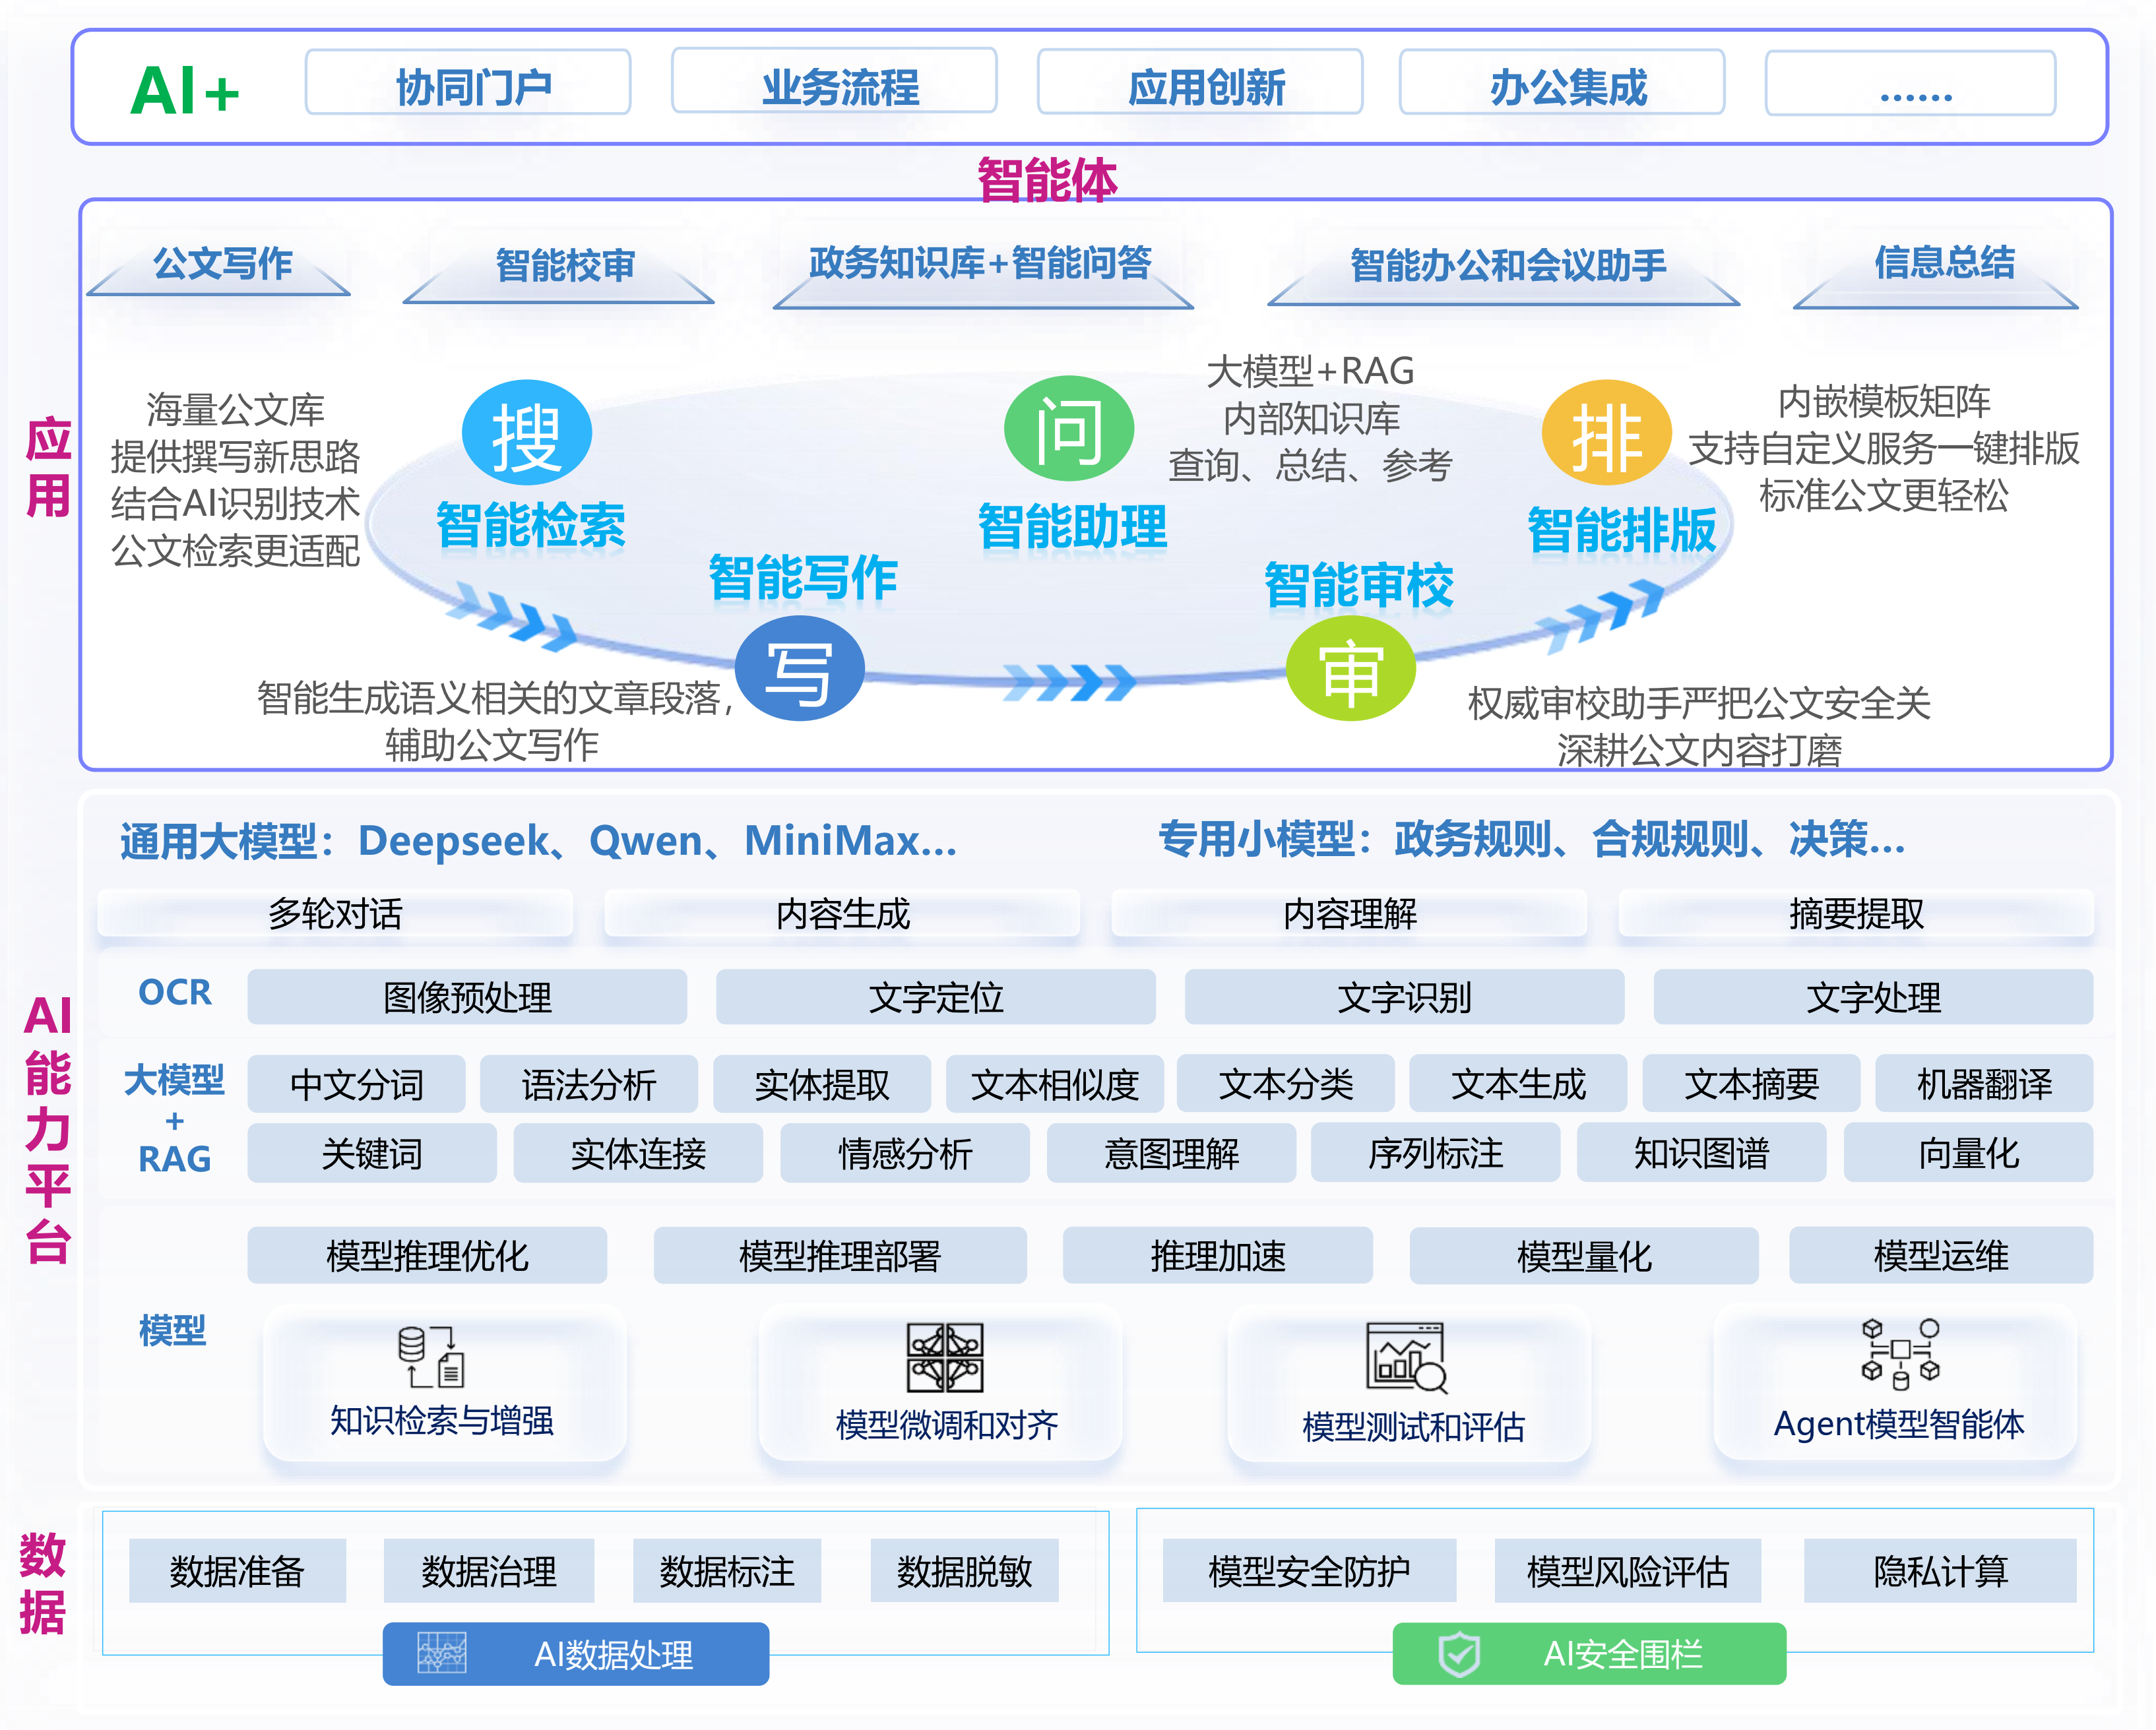
Task: Select the 文本摘要 box
Action: pyautogui.click(x=1752, y=1083)
